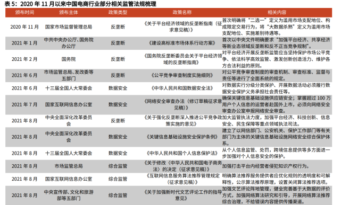The height and width of the screenshot is (205, 341).
Task: Click policy '《关于平台经济领域的反垄断指南（征求意见稿）》'
Action: click(182, 27)
